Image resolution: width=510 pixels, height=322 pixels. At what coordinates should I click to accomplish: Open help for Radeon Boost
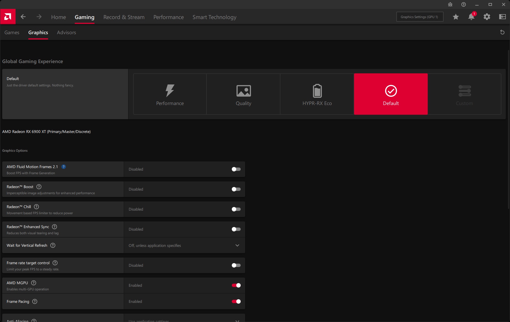(39, 187)
